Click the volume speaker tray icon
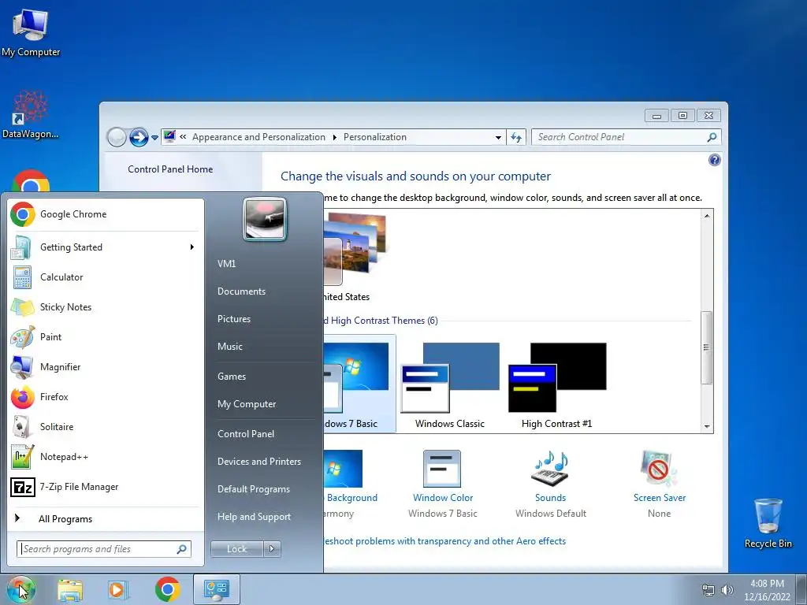The image size is (807, 605). click(x=727, y=590)
